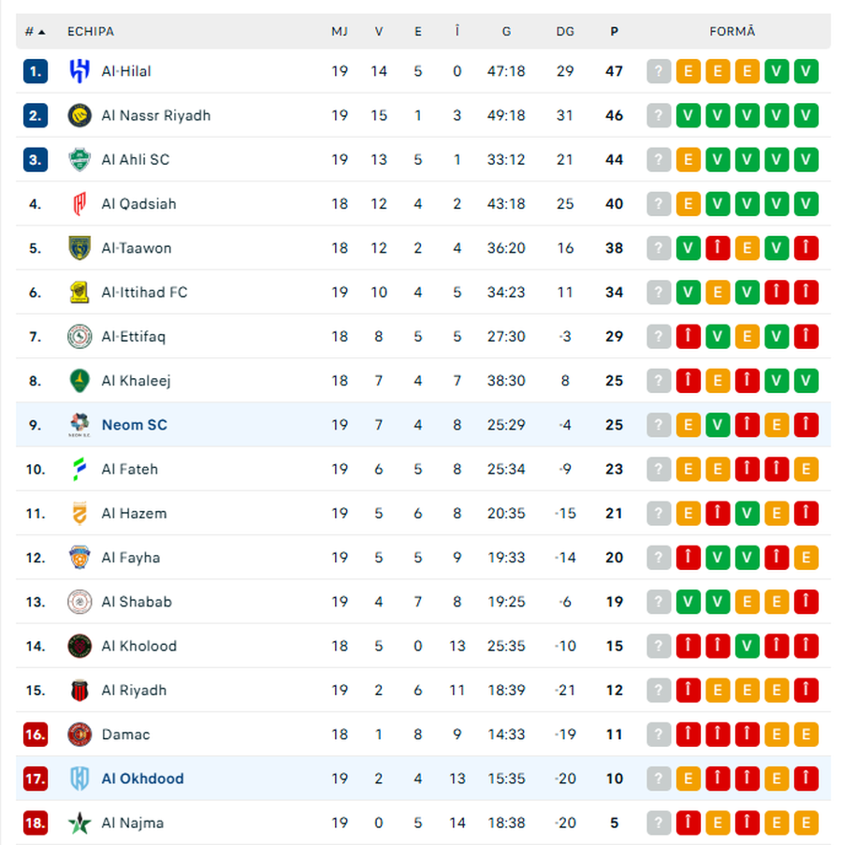Open the Al Okhdood team link
842x845 pixels.
click(142, 779)
